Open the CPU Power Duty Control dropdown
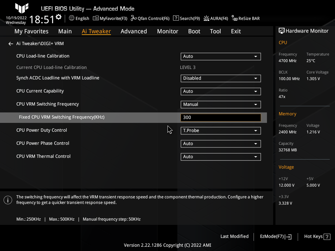 pos(220,130)
